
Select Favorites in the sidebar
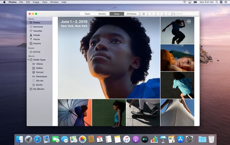[38, 31]
